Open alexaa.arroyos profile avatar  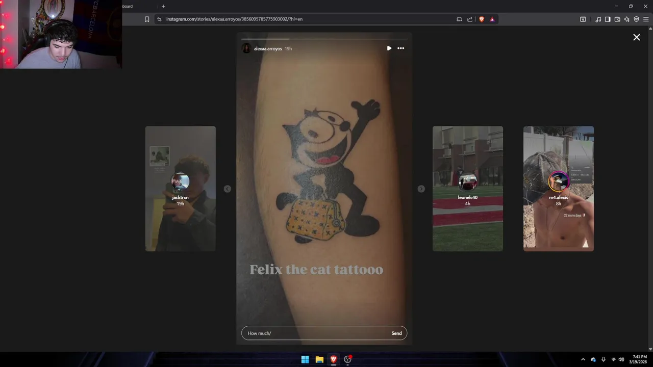pyautogui.click(x=246, y=48)
